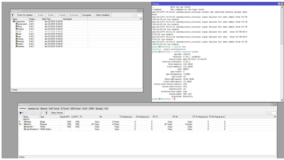Click the Actual MTU column header

click(x=65, y=117)
